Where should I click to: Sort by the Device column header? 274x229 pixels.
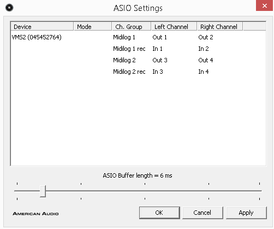point(42,27)
